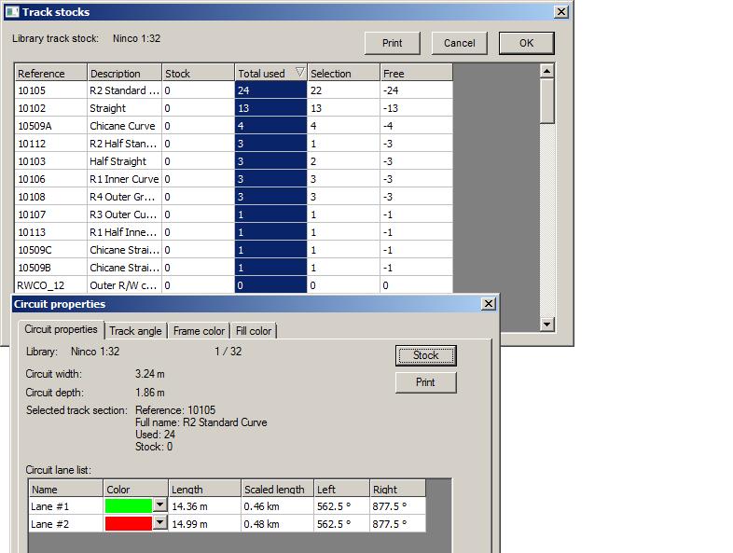Viewport: 733px width, 553px height.
Task: Open the Stock button in Circuit properties
Action: 425,355
